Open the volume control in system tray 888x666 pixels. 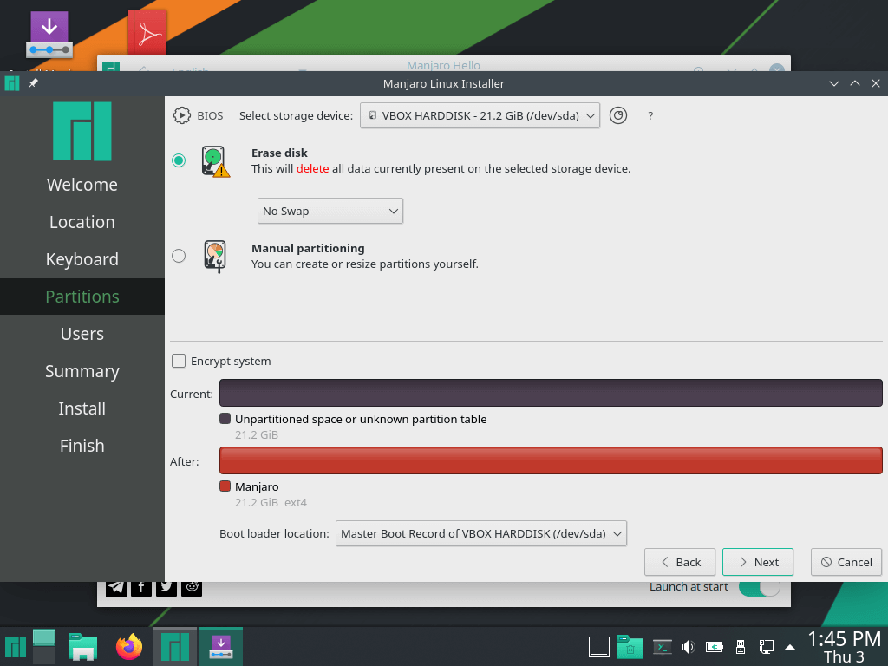pyautogui.click(x=689, y=646)
